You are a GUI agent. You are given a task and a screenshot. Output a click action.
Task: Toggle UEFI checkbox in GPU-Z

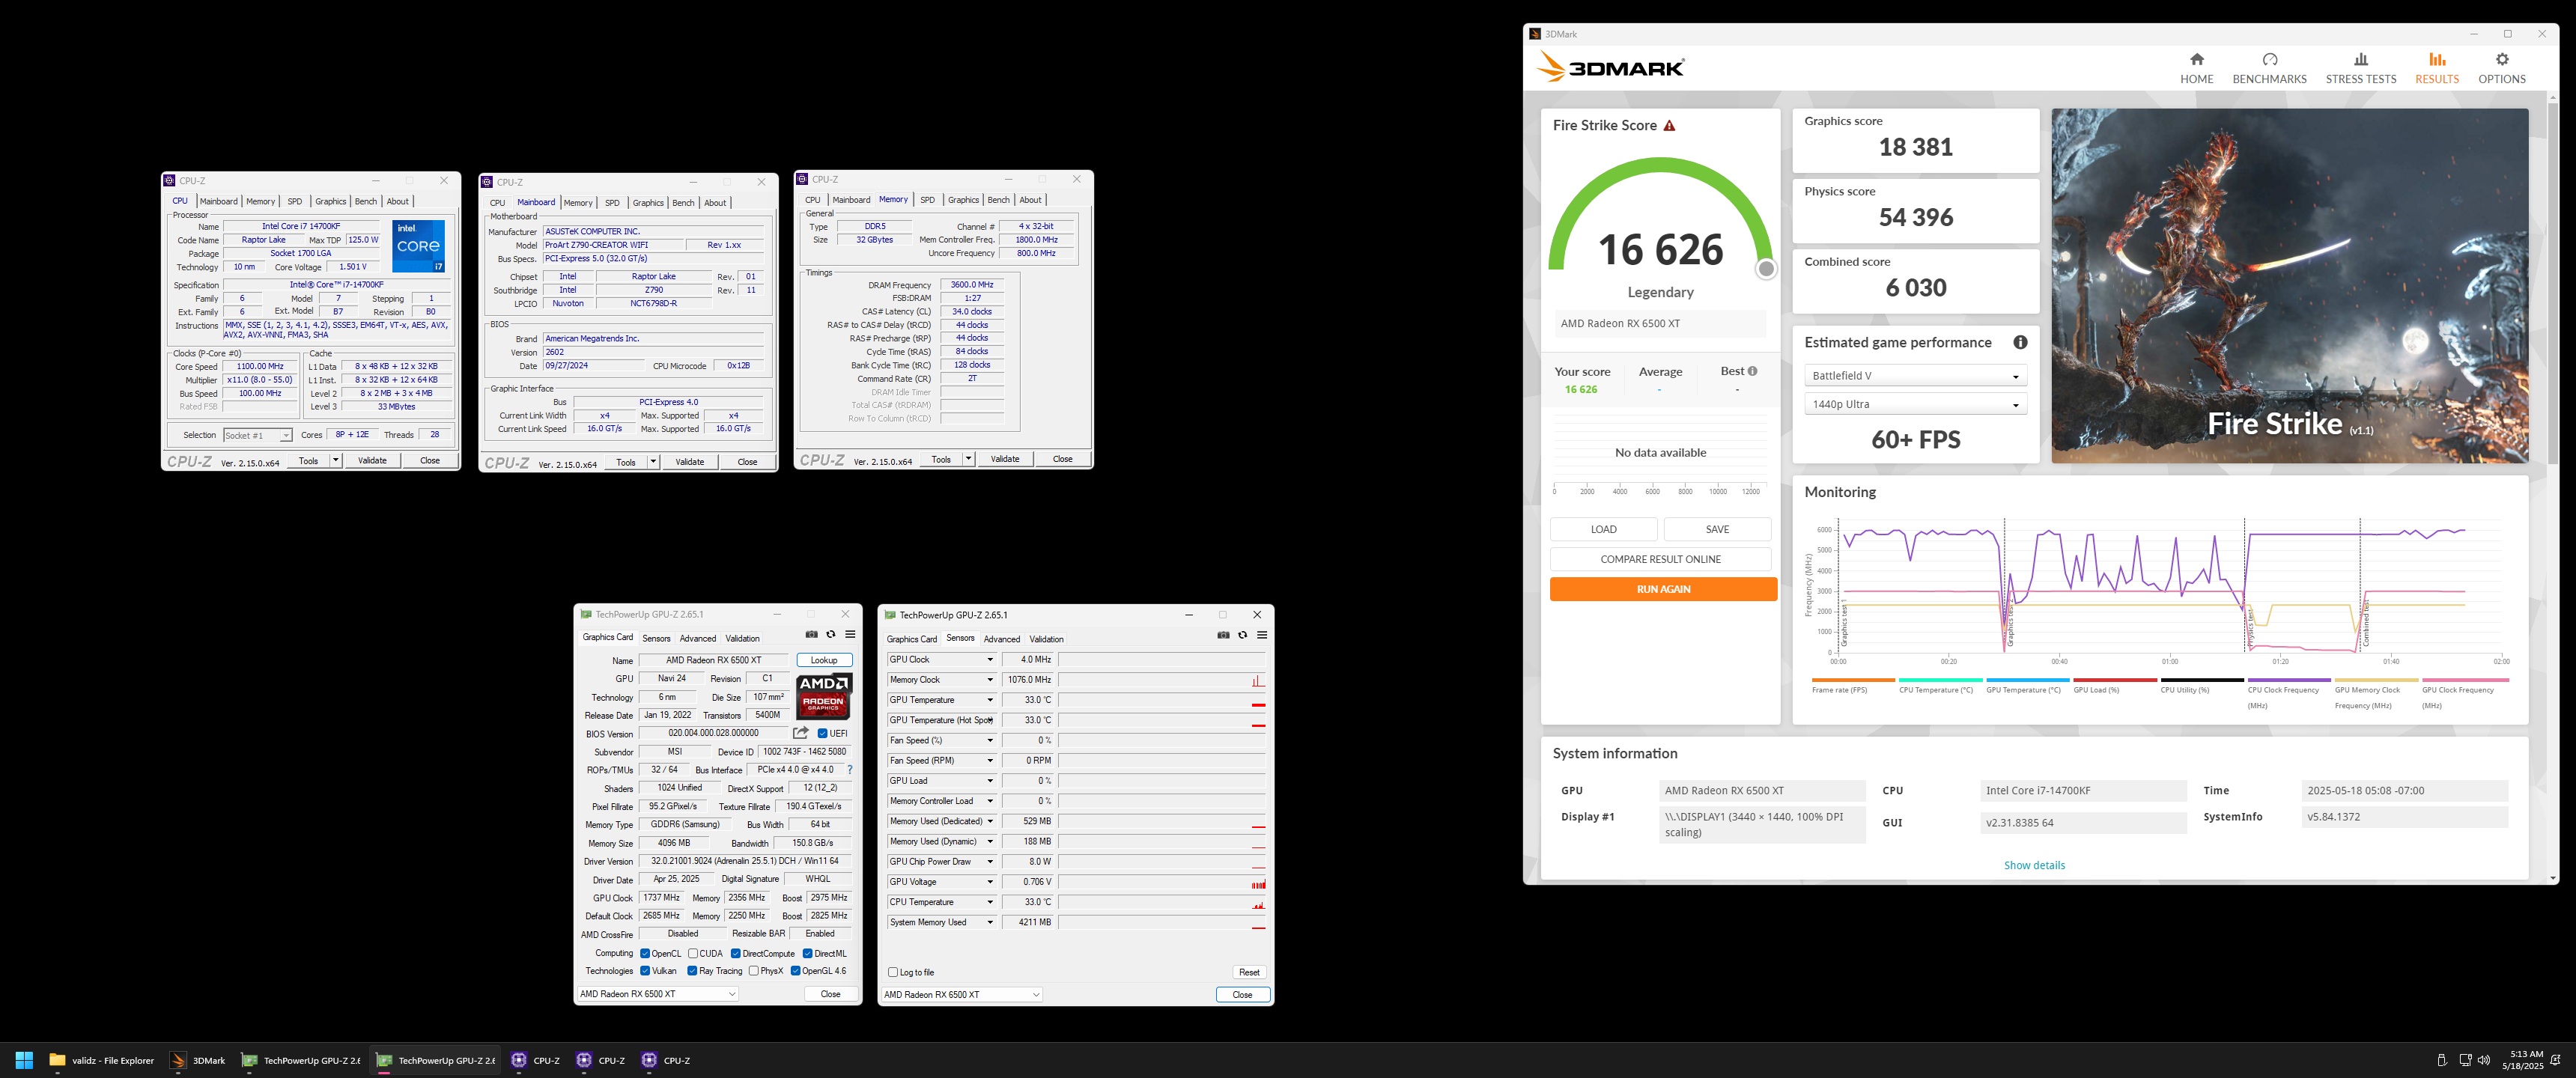click(823, 733)
